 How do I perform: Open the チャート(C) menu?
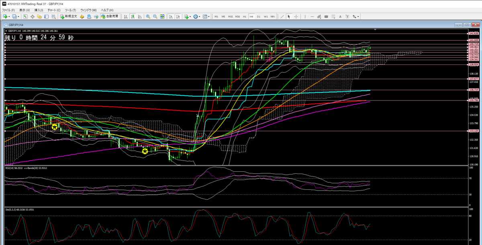[x=54, y=10]
